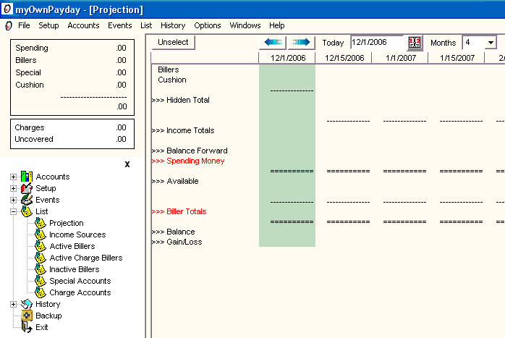Open the calendar date picker icon
This screenshot has width=505, height=338.
point(415,43)
